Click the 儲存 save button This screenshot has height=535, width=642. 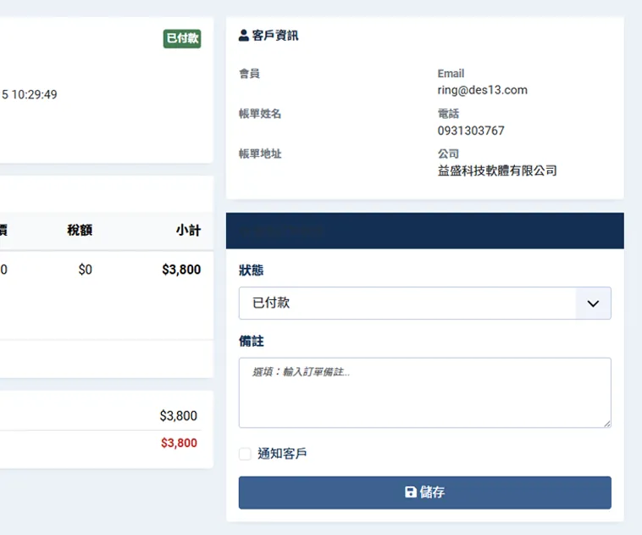pyautogui.click(x=424, y=493)
